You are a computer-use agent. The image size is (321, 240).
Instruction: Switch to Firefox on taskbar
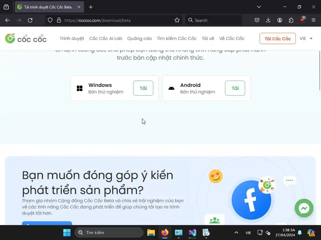(x=165, y=232)
